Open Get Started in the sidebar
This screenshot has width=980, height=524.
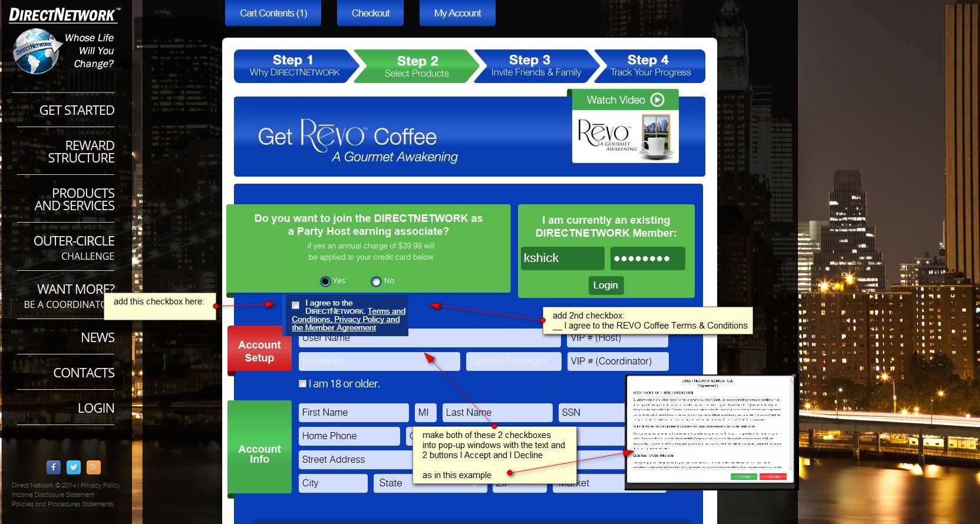click(77, 110)
